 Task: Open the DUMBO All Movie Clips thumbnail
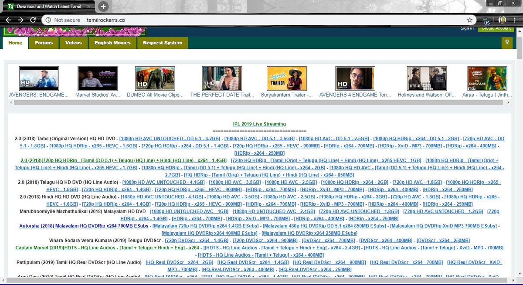(155, 78)
